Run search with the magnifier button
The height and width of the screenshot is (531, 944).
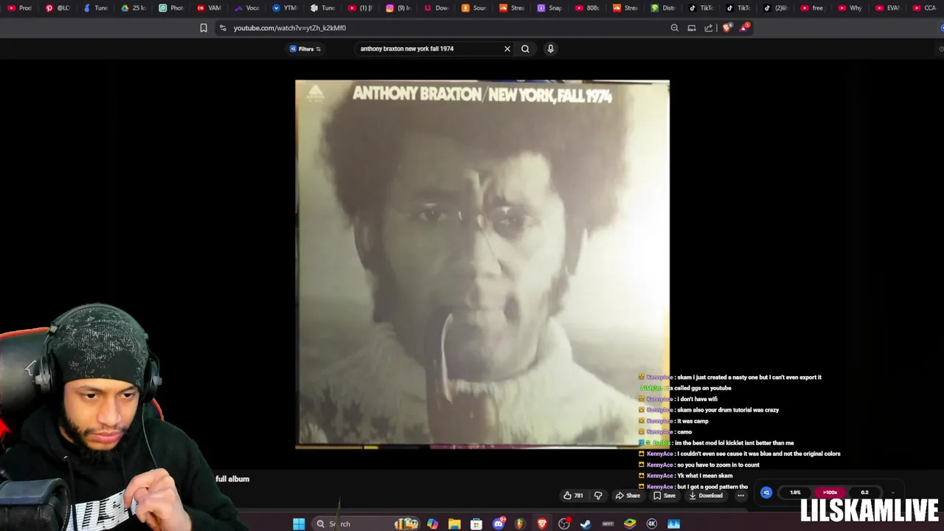(525, 49)
